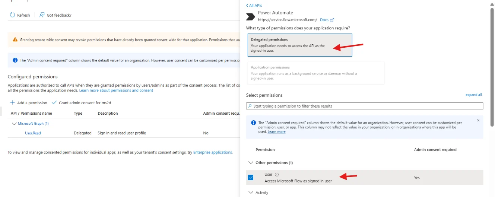Image resolution: width=495 pixels, height=197 pixels.
Task: Click the Type column header
Action: pyautogui.click(x=78, y=113)
